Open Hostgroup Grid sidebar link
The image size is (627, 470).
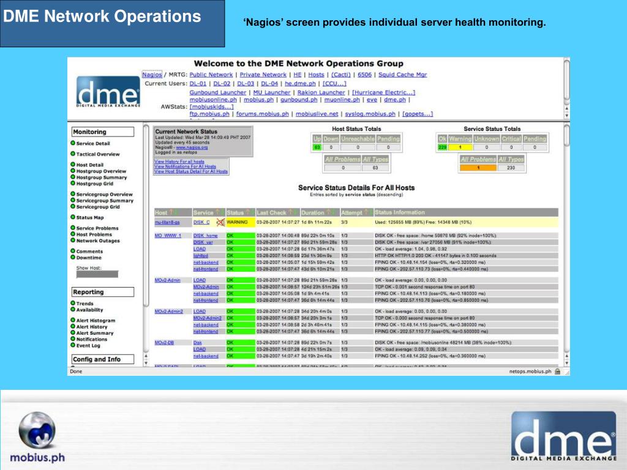(x=95, y=184)
